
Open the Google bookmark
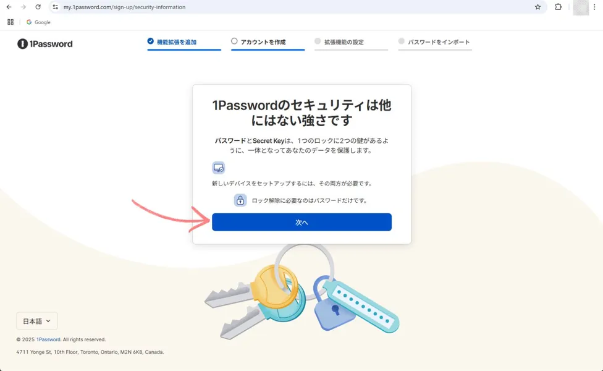(38, 22)
